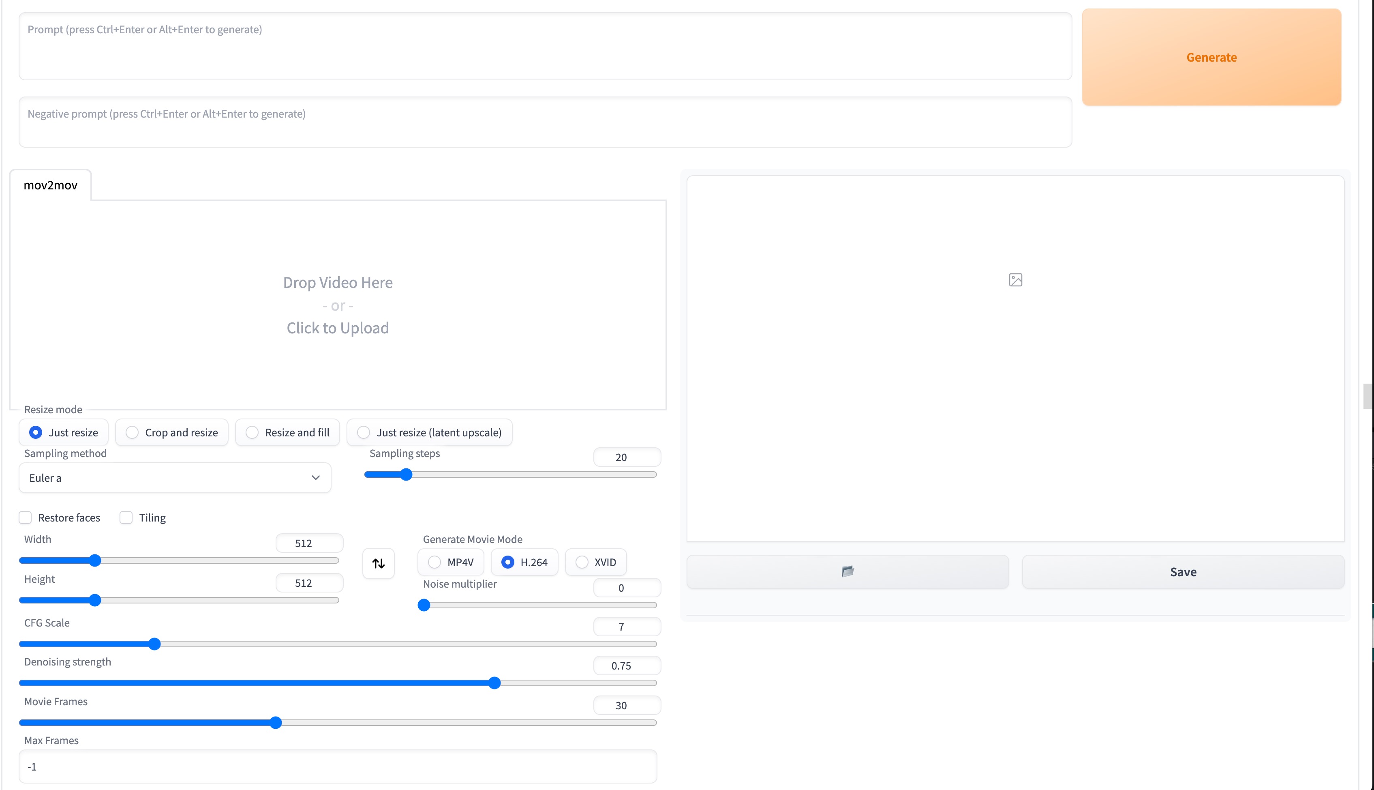
Task: Open the Euler a sampling method dropdown
Action: click(x=175, y=477)
